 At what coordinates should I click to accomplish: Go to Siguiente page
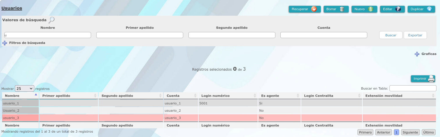pos(411,132)
